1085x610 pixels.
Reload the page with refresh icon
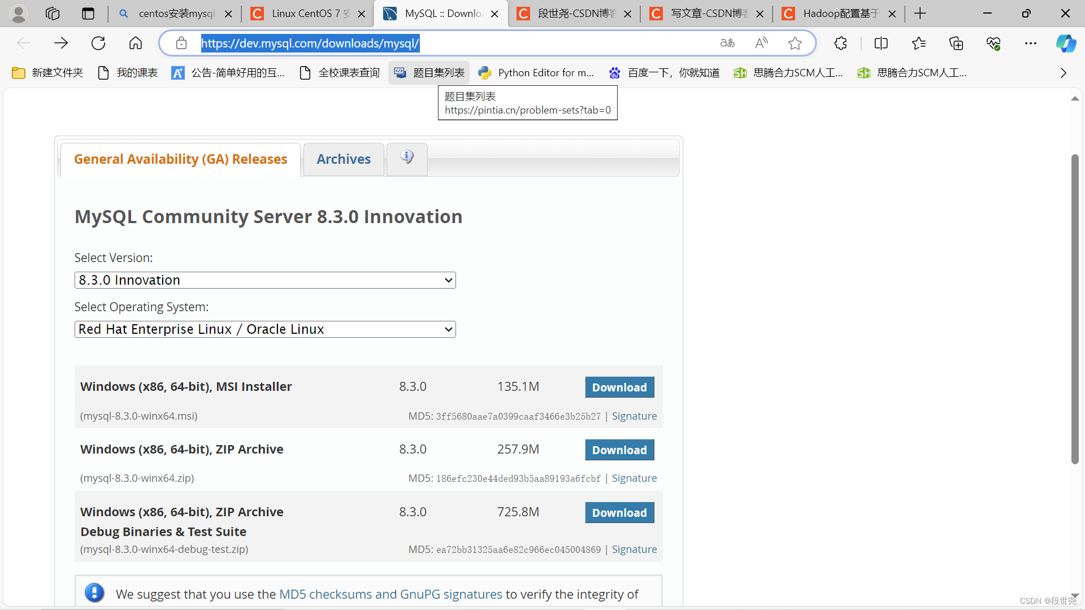click(98, 43)
